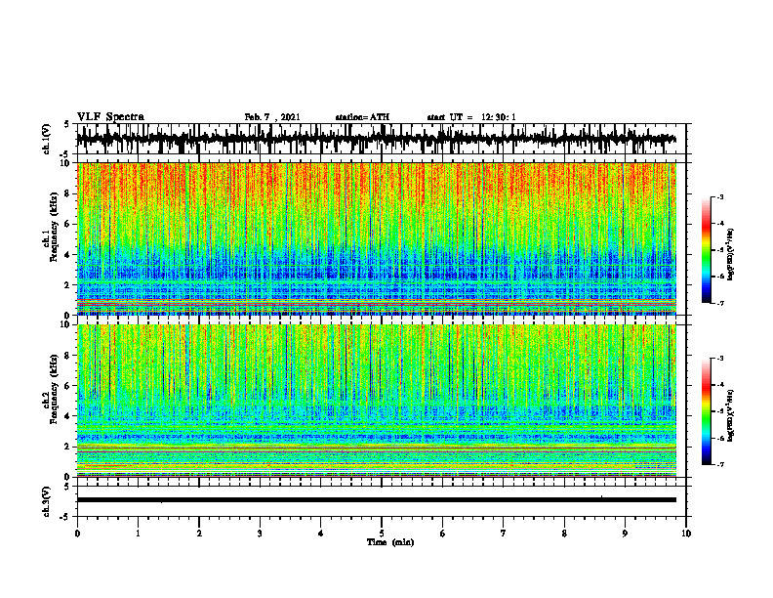Click the -3 label on ch.2 color bar
Viewport: 773px width, 598px height.
pyautogui.click(x=720, y=359)
